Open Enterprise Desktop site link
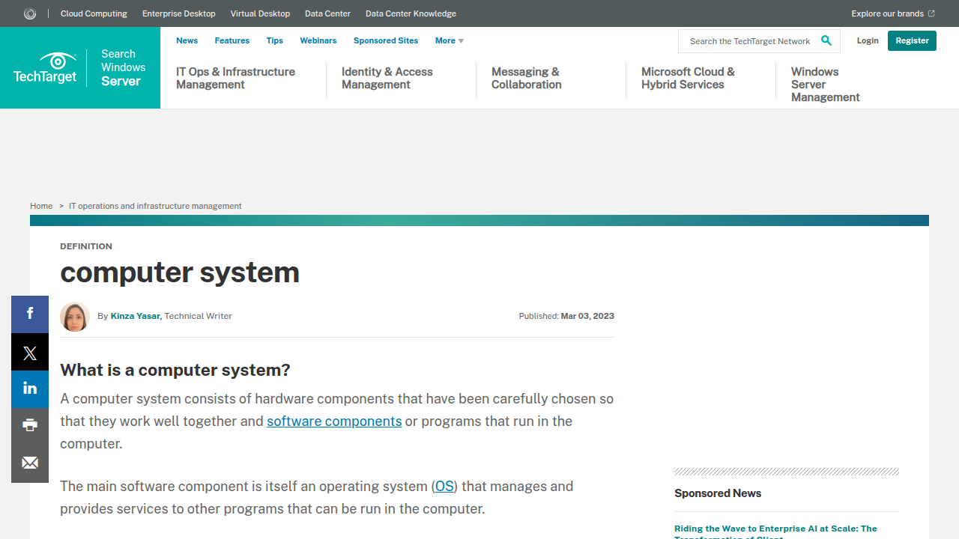Image resolution: width=959 pixels, height=539 pixels. 178,13
